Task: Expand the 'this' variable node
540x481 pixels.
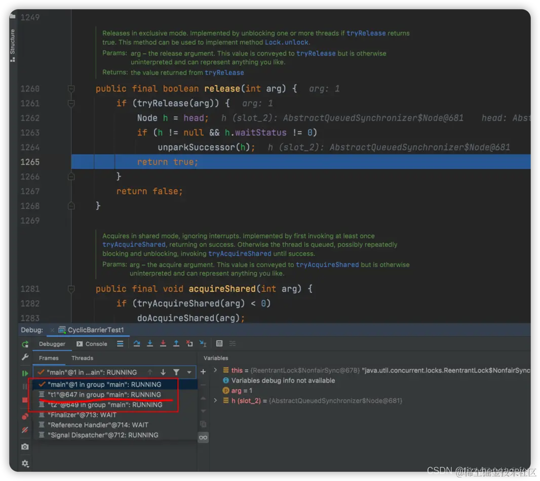Action: coord(216,370)
